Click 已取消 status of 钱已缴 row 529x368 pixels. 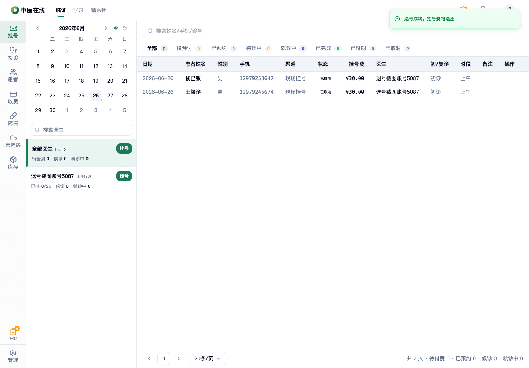point(325,78)
